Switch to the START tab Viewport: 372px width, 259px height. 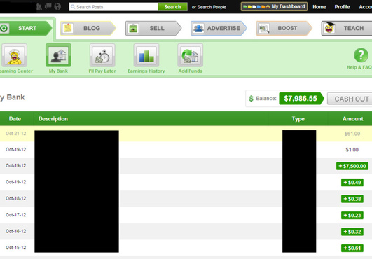(x=26, y=28)
